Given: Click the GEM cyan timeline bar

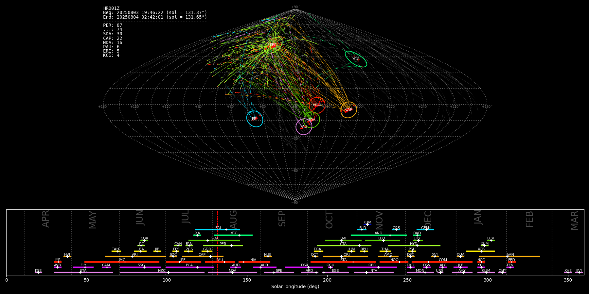Looking at the screenshot, I should (425, 230).
